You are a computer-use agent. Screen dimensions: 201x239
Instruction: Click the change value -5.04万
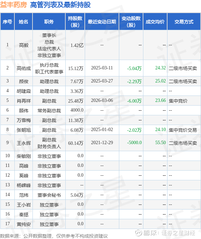(x=134, y=68)
